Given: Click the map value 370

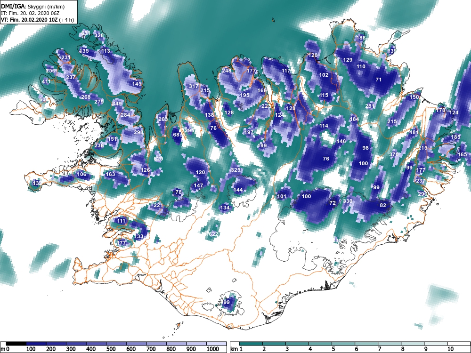Looking at the screenshot, I should pyautogui.click(x=394, y=154).
